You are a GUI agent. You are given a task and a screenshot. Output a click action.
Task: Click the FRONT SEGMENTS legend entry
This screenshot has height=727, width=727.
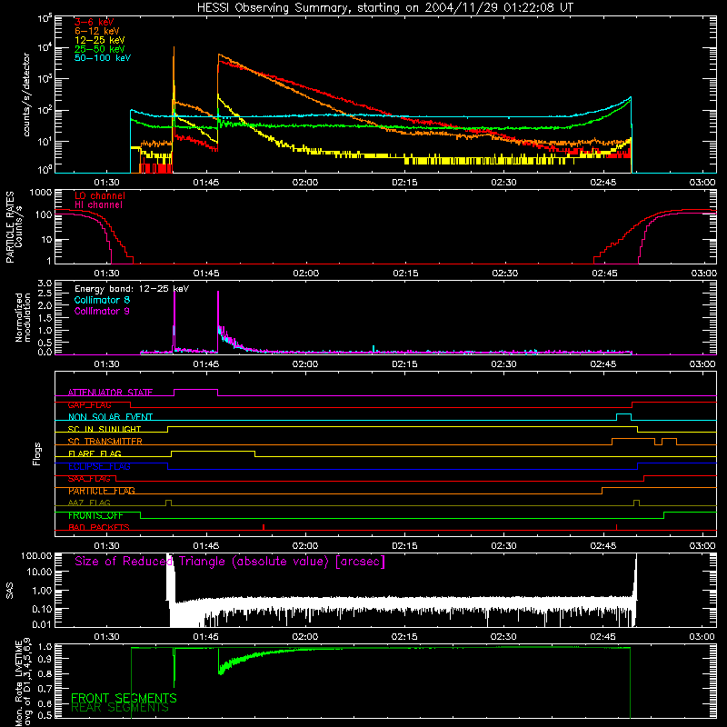point(124,698)
